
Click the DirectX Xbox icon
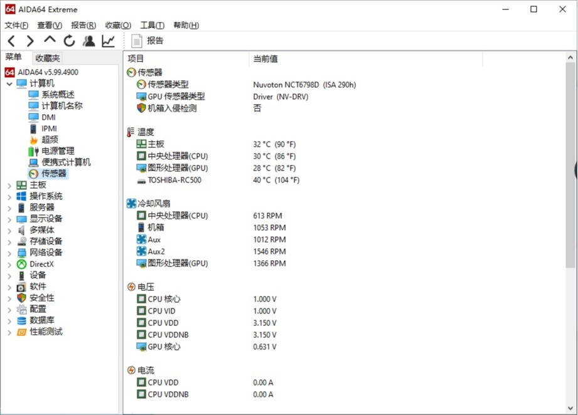pos(22,264)
